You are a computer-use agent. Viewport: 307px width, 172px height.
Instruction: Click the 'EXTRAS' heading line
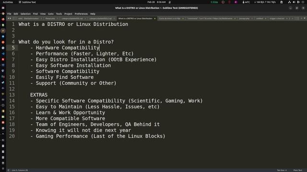coord(39,95)
